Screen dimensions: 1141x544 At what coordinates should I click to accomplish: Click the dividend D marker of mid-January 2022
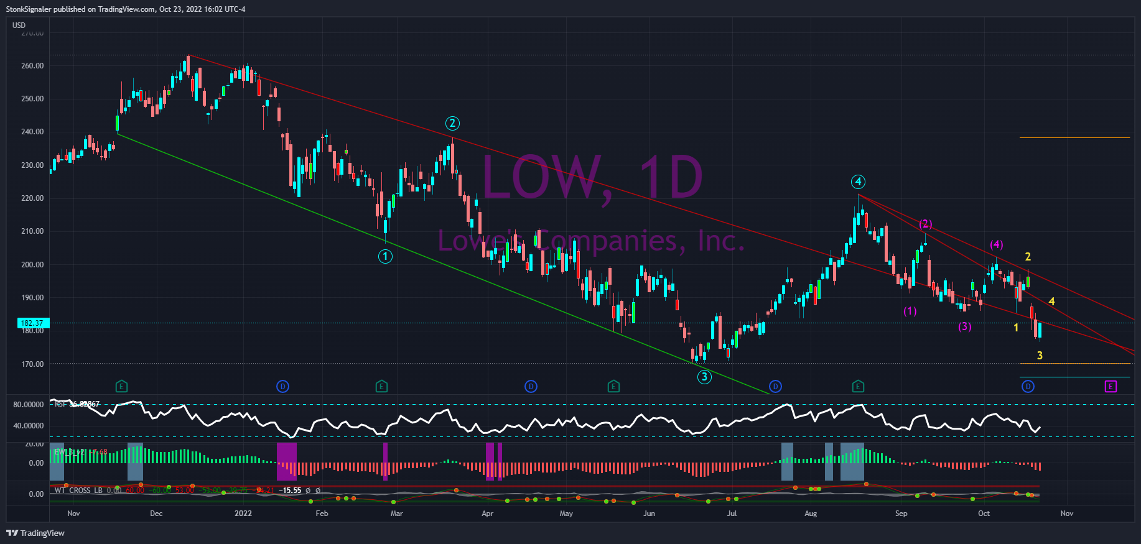pyautogui.click(x=282, y=387)
